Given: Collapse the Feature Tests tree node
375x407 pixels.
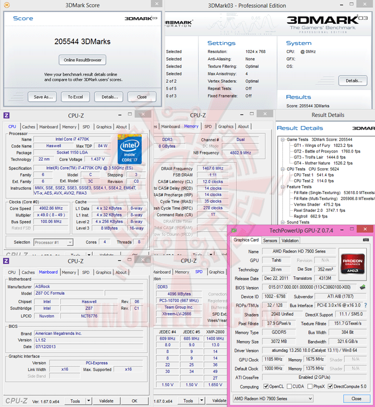Looking at the screenshot, I should tap(282, 187).
